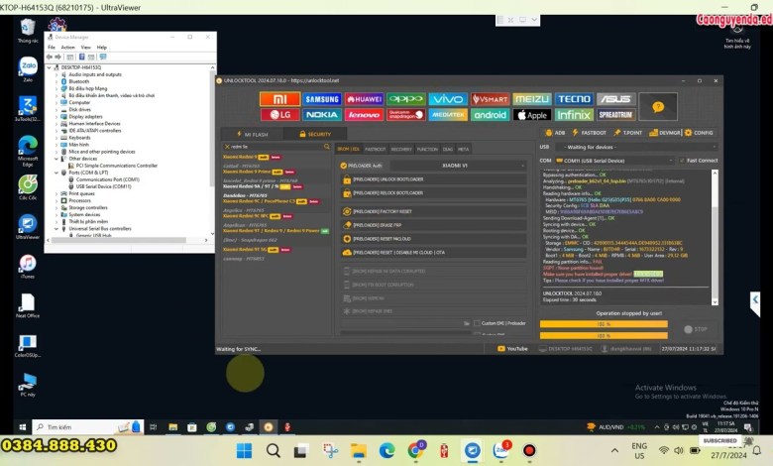This screenshot has width=773, height=466.
Task: Open the XIAOMI V1 auth dropdown
Action: tap(459, 166)
